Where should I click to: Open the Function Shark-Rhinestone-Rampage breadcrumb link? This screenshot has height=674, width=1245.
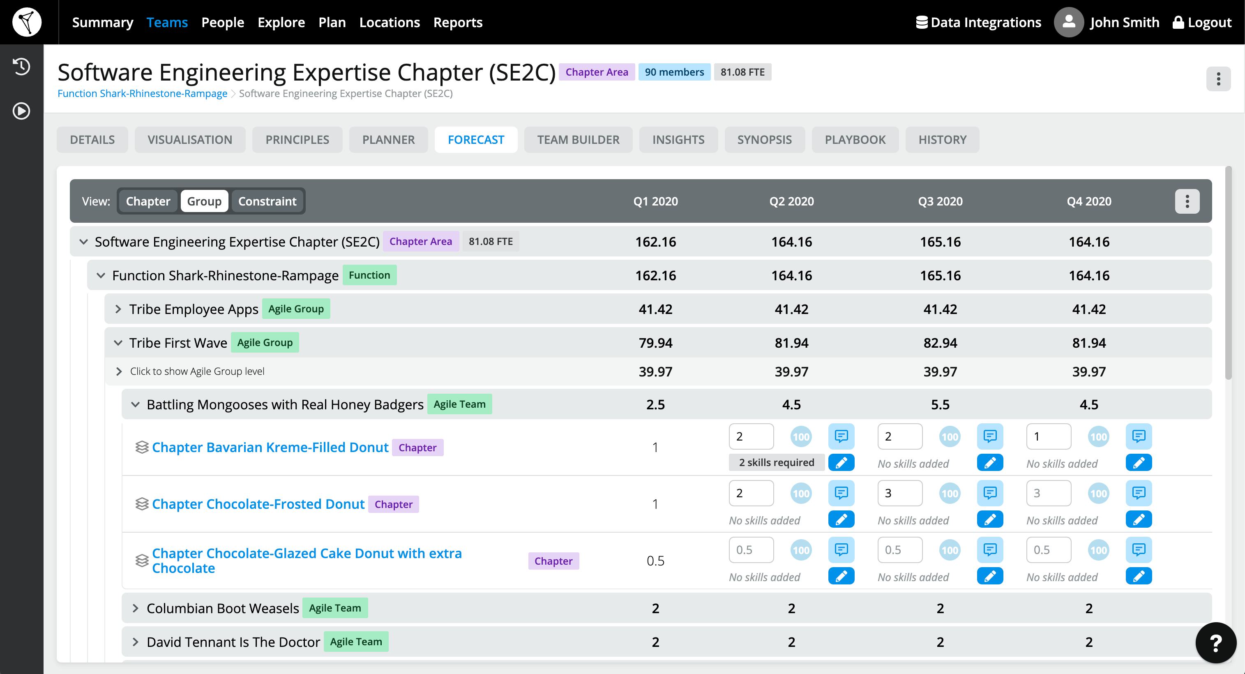click(142, 93)
